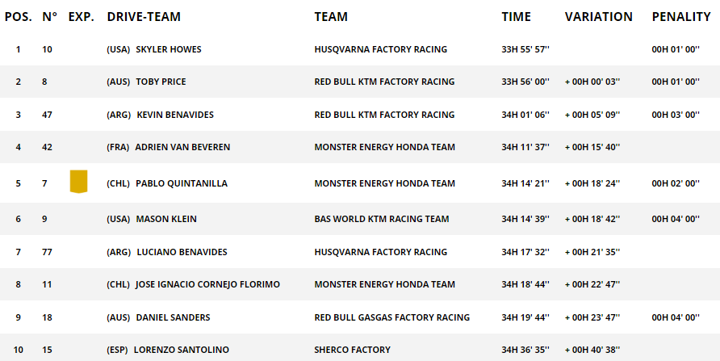Click the EXP. column header
Screen dimensions: 720x361
82,16
